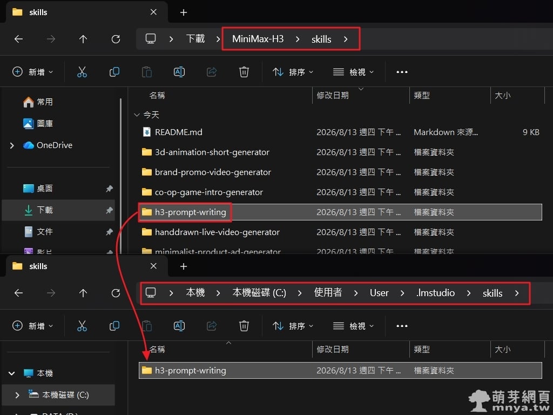Click Cut icon in lower window toolbar

point(82,326)
